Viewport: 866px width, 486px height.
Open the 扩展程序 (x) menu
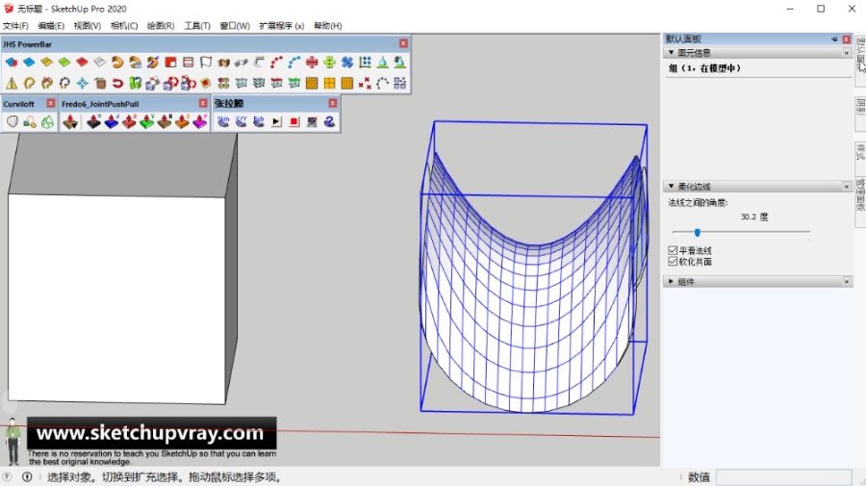coord(282,26)
